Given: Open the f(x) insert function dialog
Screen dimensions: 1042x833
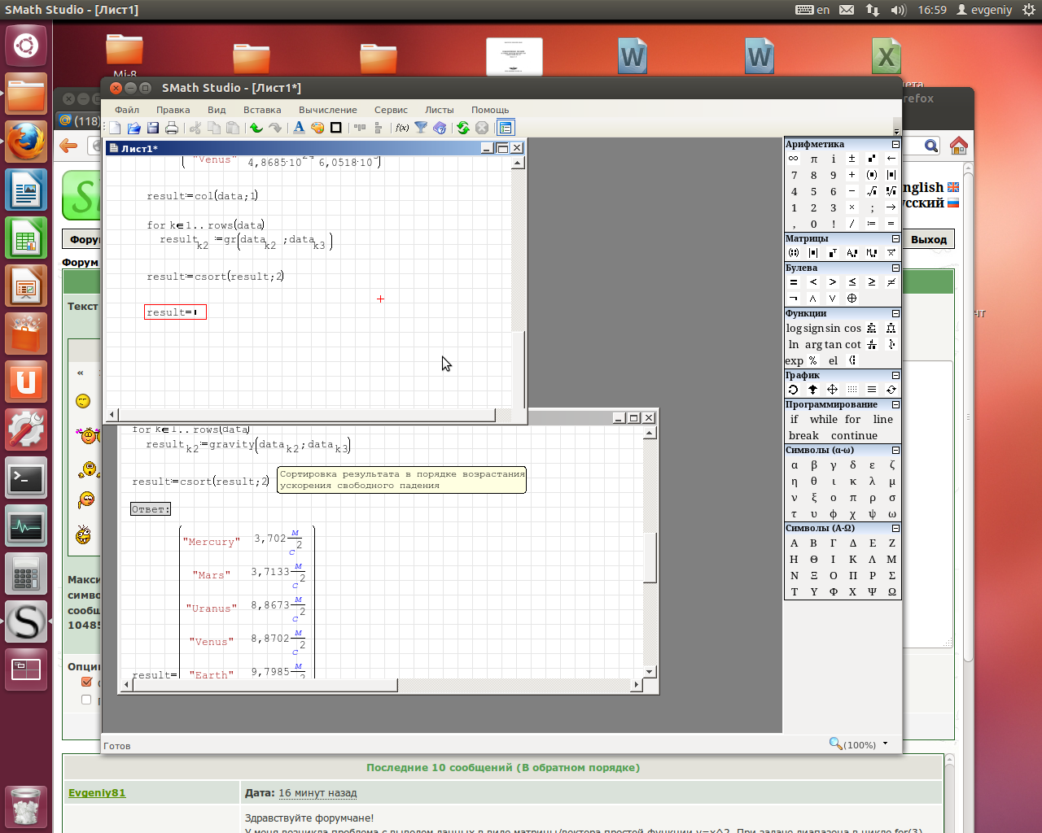Looking at the screenshot, I should tap(402, 128).
